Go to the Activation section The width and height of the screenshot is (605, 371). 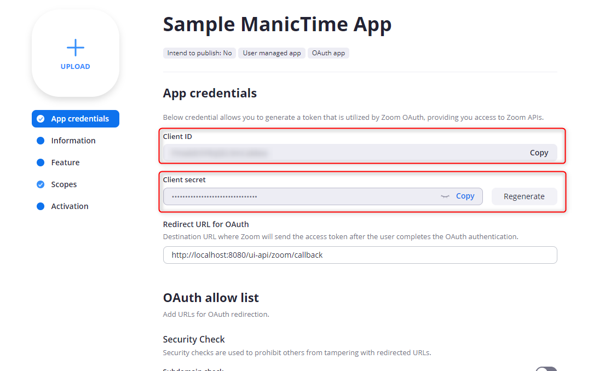(x=70, y=206)
